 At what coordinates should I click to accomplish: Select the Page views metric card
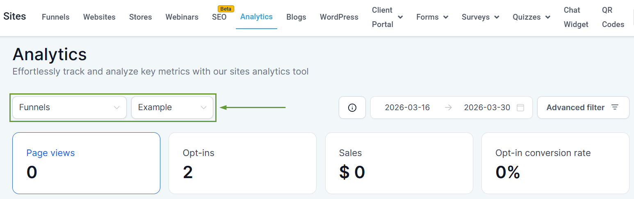[86, 163]
